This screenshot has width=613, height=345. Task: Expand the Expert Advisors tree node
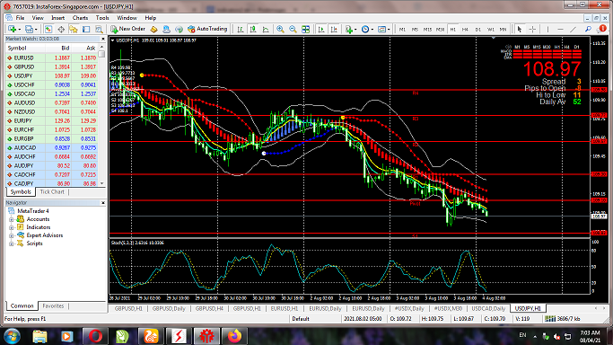click(12, 235)
